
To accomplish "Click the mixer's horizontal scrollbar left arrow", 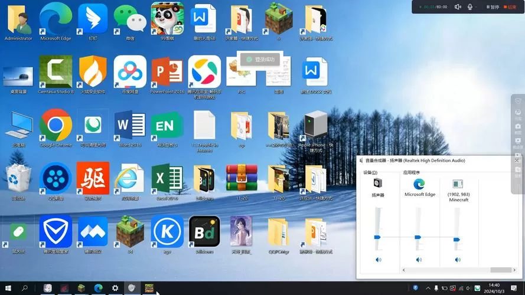I will pyautogui.click(x=403, y=270).
